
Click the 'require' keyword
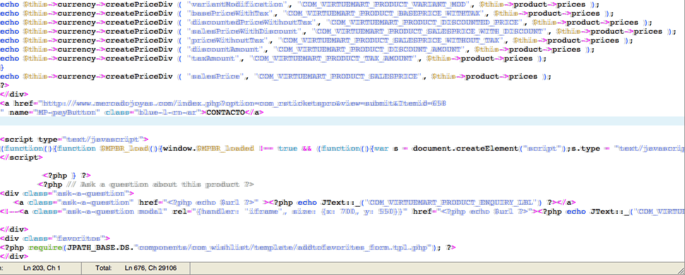[45, 248]
